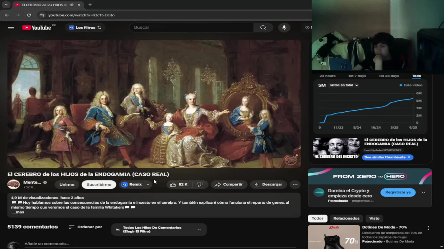Click the search magnifier button
The image size is (444, 249).
coord(263,27)
